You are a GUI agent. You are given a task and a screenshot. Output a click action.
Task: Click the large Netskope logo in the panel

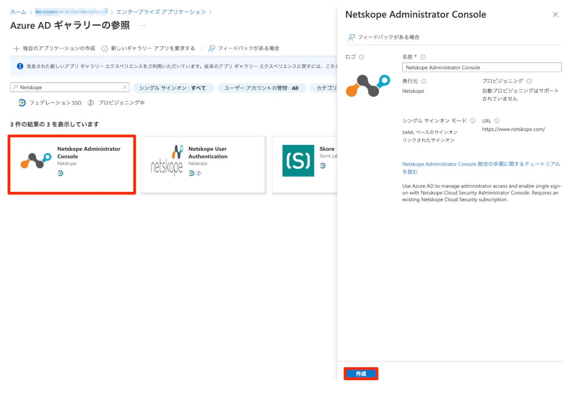pos(368,86)
